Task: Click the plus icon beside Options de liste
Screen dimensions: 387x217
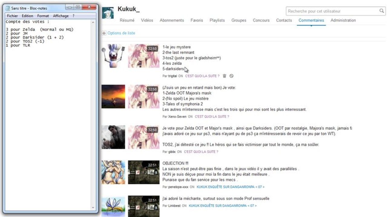Action: (x=104, y=33)
